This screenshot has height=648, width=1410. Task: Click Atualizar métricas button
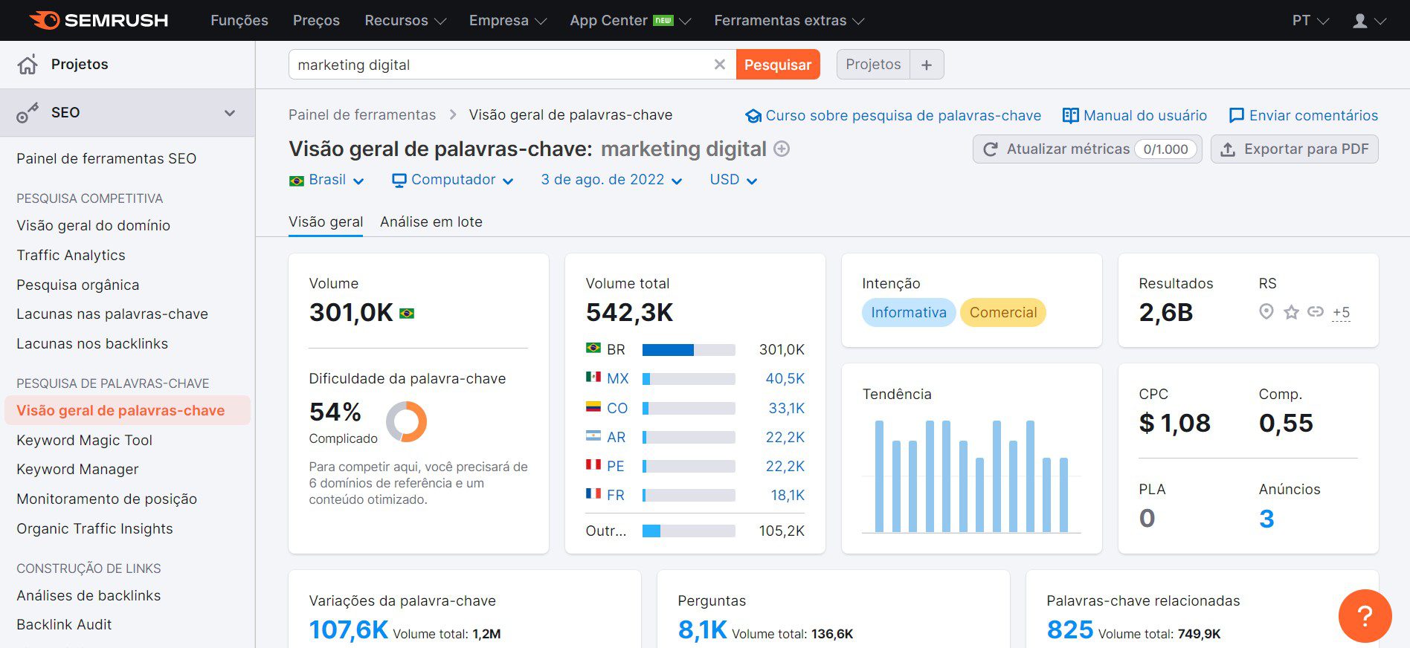[x=1087, y=149]
